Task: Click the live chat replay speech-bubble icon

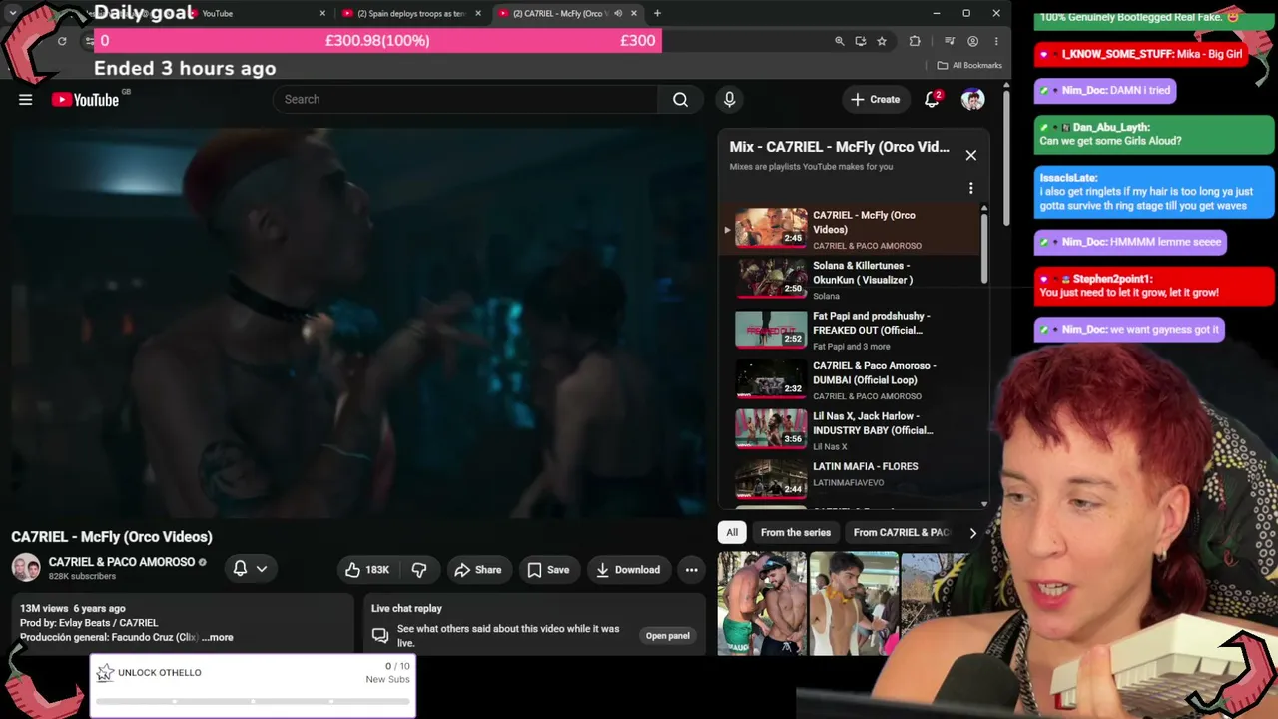Action: (380, 635)
